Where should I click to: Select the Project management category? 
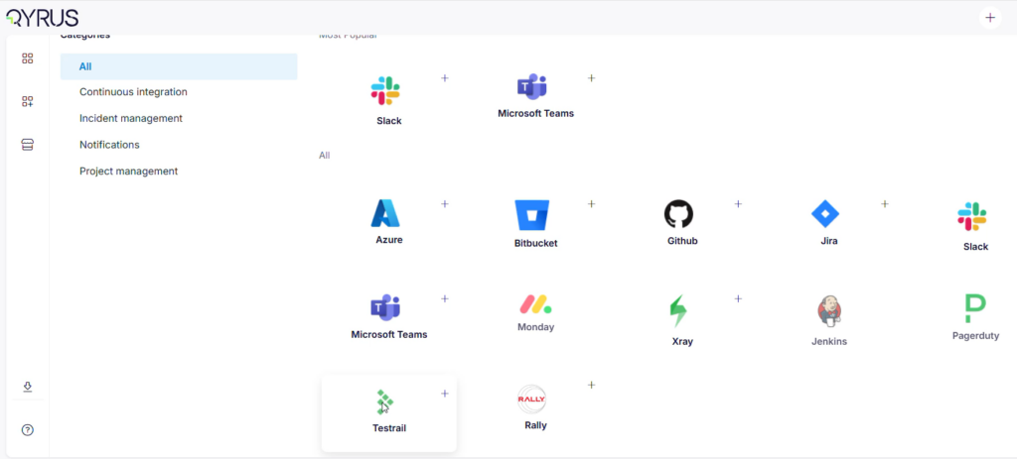click(x=128, y=171)
